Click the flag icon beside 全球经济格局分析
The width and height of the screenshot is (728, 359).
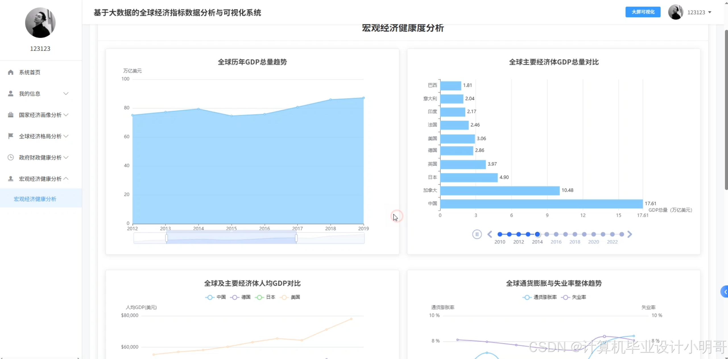[11, 136]
